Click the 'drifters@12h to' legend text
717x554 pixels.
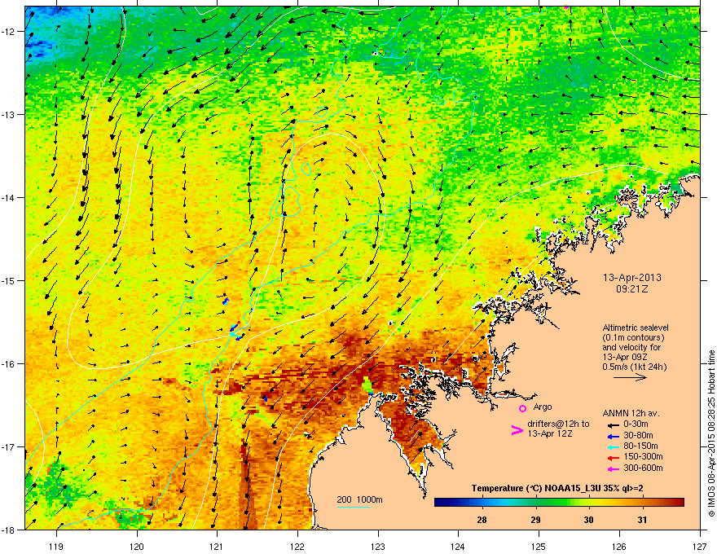click(x=558, y=424)
